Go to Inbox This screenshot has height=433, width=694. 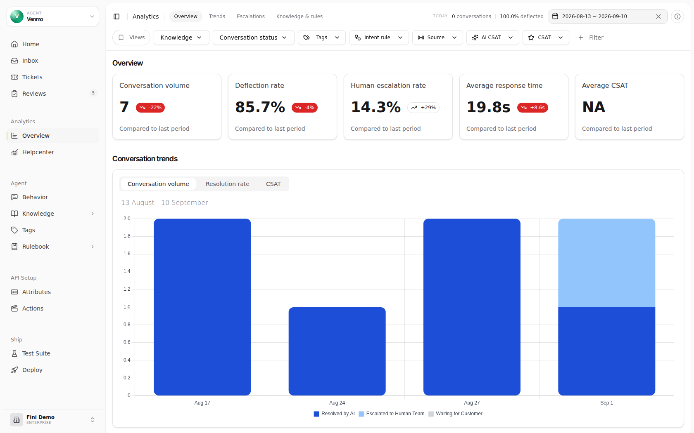tap(53, 61)
